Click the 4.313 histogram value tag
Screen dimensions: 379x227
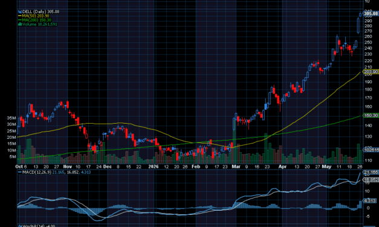tap(370, 200)
